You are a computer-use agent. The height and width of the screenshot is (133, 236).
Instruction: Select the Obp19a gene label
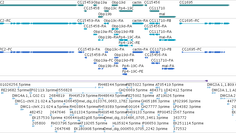(100, 2)
